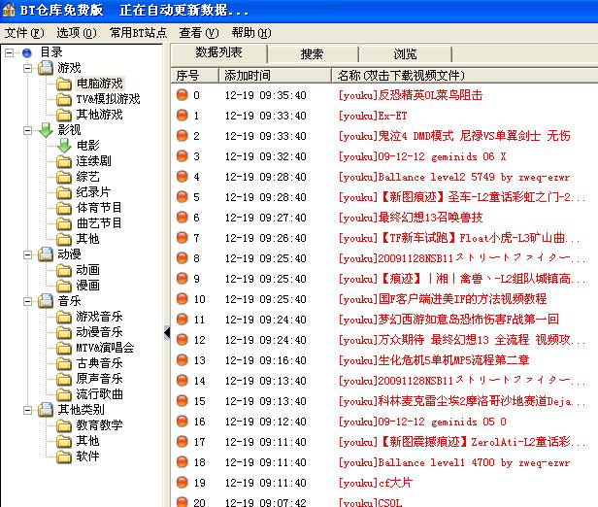This screenshot has height=507, width=598.
Task: Collapse the 音乐 tree branch
Action: tap(27, 301)
